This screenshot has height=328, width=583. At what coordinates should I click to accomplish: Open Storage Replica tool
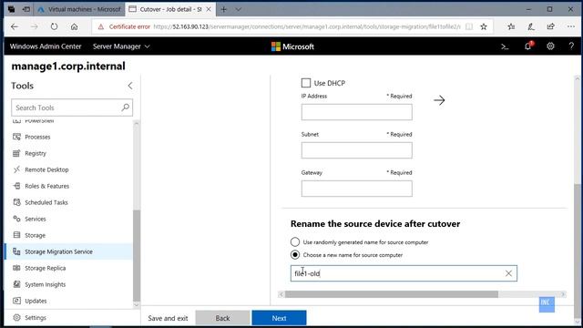(x=45, y=268)
